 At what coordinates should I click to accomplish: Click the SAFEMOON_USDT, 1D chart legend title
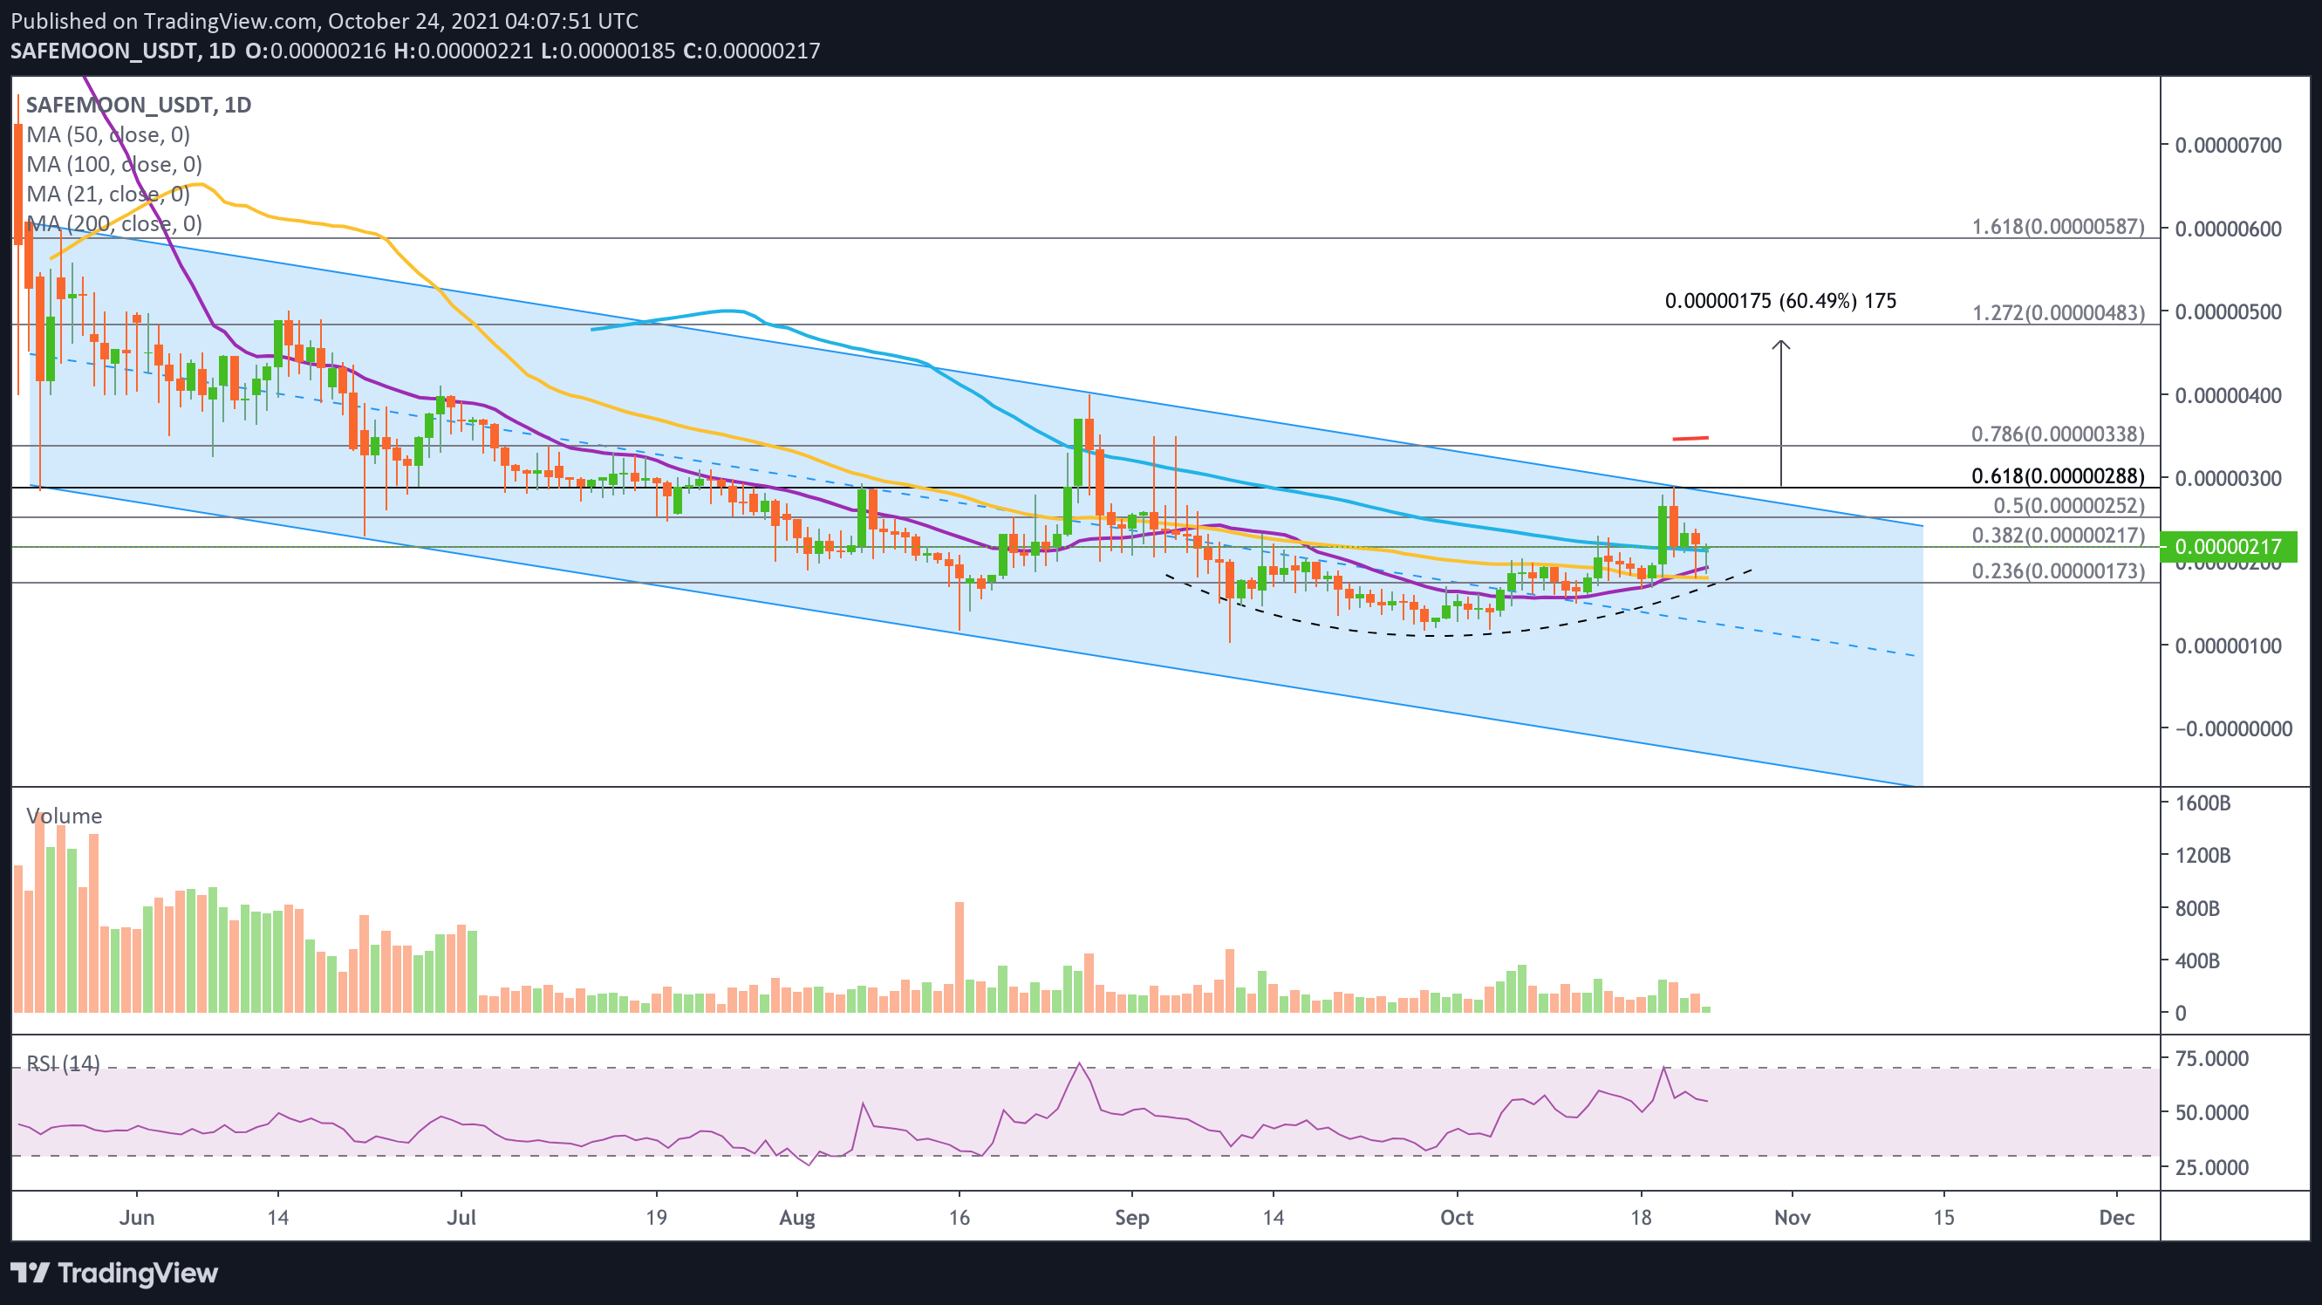(139, 105)
